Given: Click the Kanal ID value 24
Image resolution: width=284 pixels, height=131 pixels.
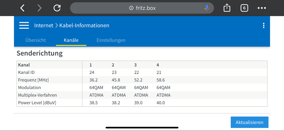Looking at the screenshot, I should pyautogui.click(x=92, y=73).
